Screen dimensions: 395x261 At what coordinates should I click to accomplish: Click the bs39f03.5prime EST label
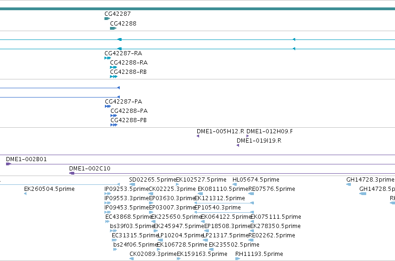tap(132, 226)
